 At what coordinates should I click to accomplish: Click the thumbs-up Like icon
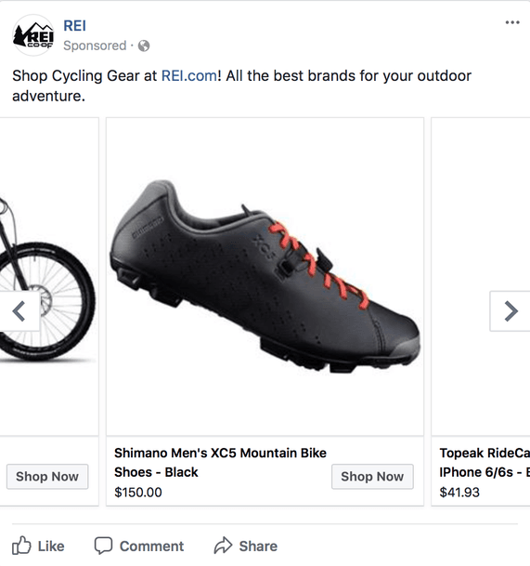click(x=21, y=546)
